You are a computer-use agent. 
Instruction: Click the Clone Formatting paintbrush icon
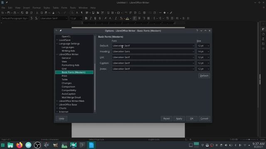(x=54, y=13)
